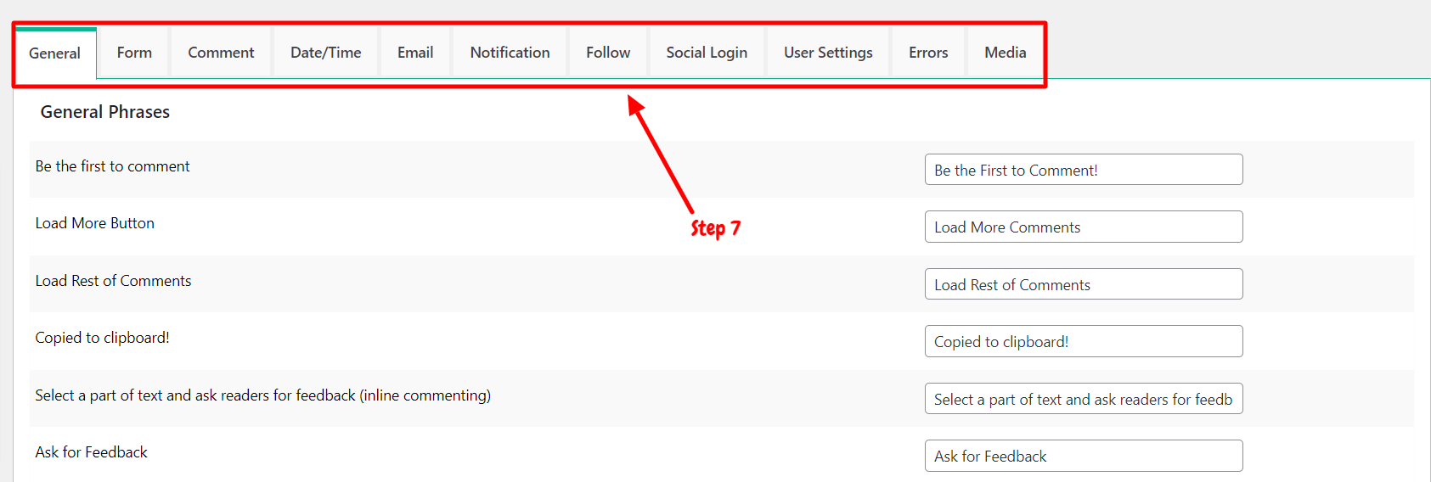Click the 'Copied to clipboard!' row label
This screenshot has height=482, width=1431.
click(x=102, y=338)
